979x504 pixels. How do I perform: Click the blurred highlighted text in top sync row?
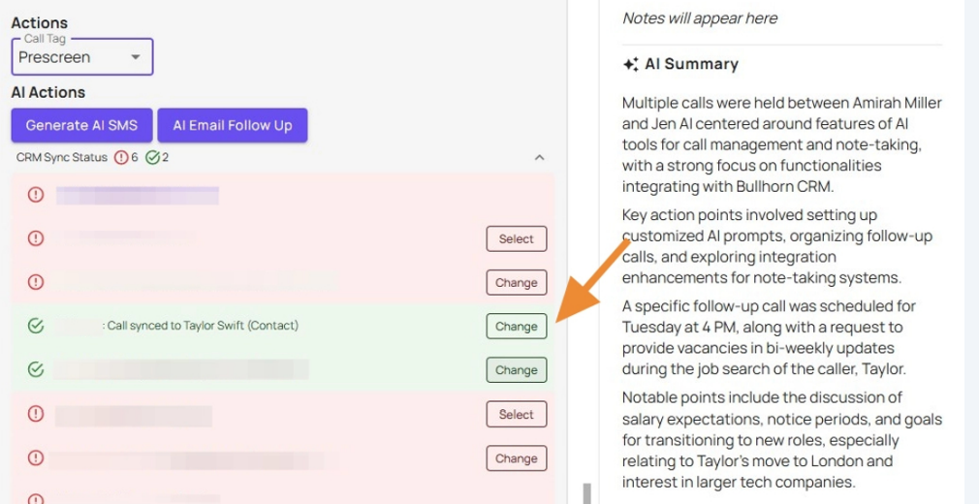point(137,196)
